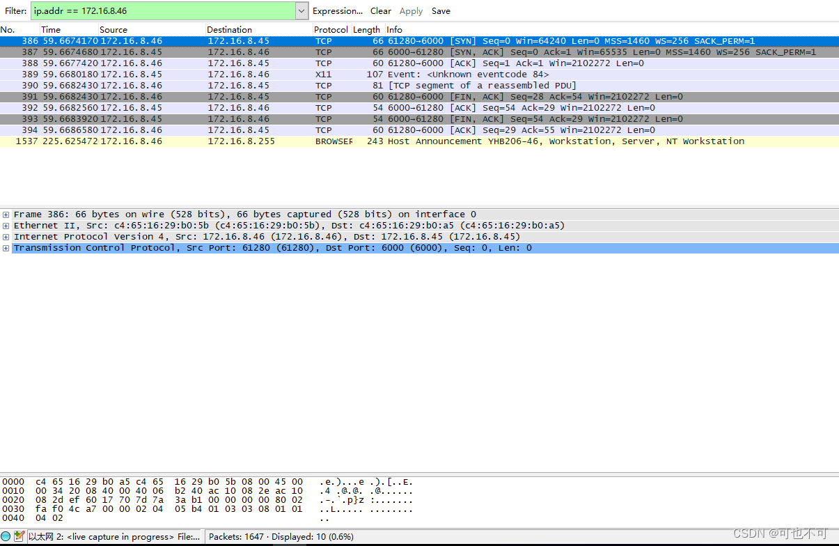Image resolution: width=839 pixels, height=546 pixels.
Task: Select packet 388 ACK row
Action: click(419, 63)
